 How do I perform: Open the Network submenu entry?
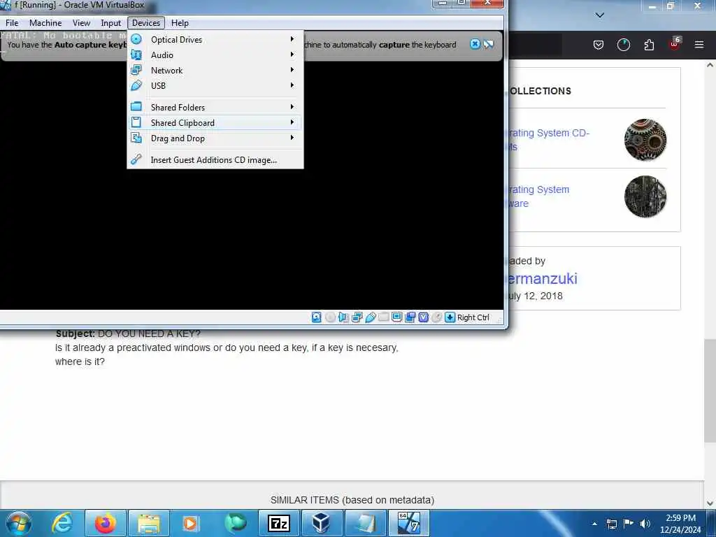(215, 71)
